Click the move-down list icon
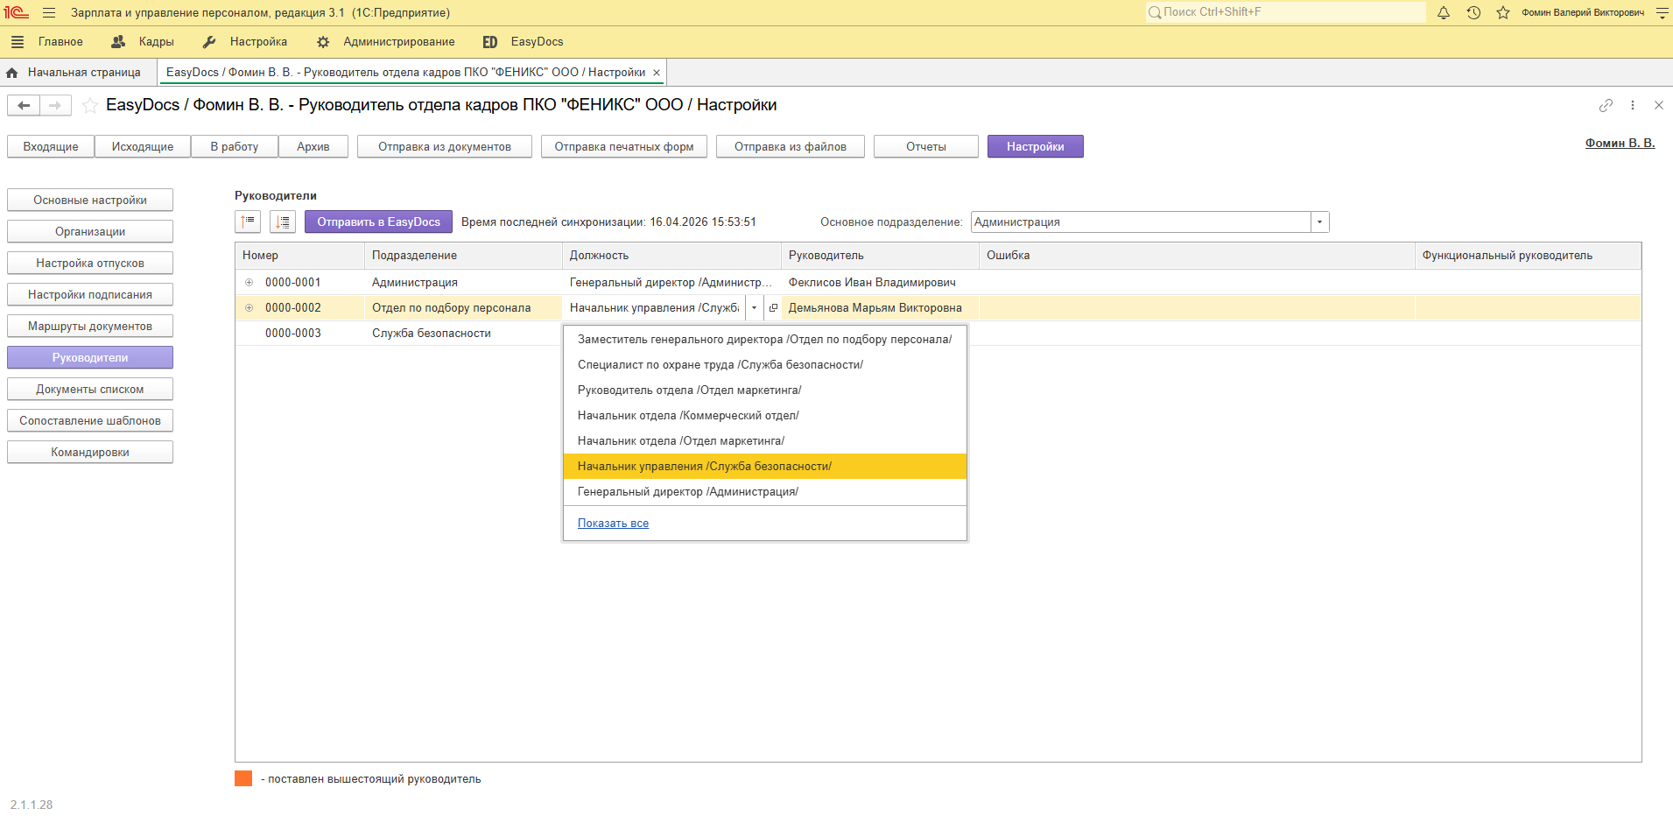The height and width of the screenshot is (823, 1673). [283, 222]
